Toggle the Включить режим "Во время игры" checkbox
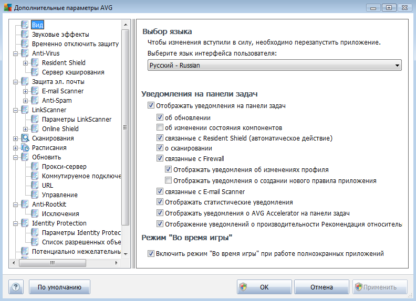This screenshot has width=416, height=301. pos(152,254)
